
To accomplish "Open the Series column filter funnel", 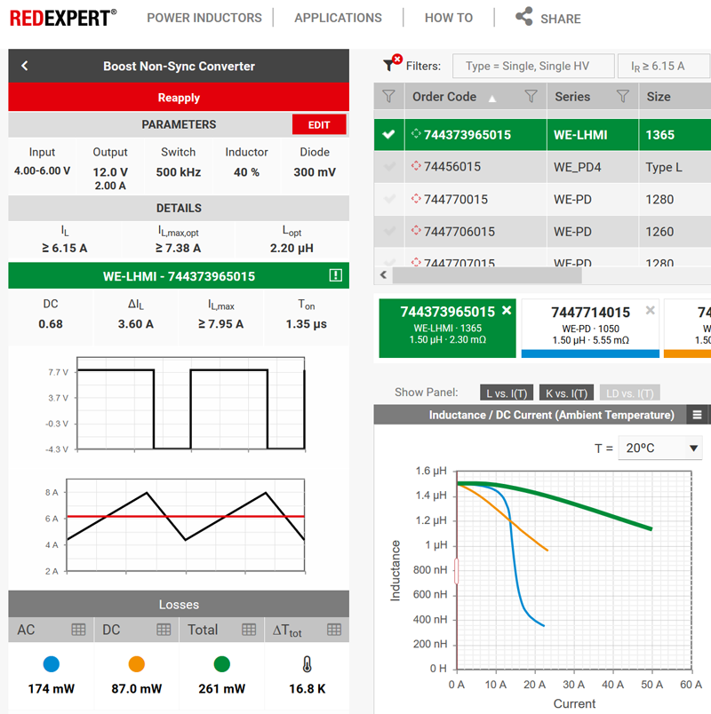I will click(x=623, y=96).
